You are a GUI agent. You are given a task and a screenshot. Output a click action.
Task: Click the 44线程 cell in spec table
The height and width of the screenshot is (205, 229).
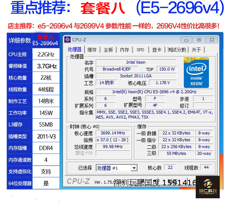tap(46, 89)
